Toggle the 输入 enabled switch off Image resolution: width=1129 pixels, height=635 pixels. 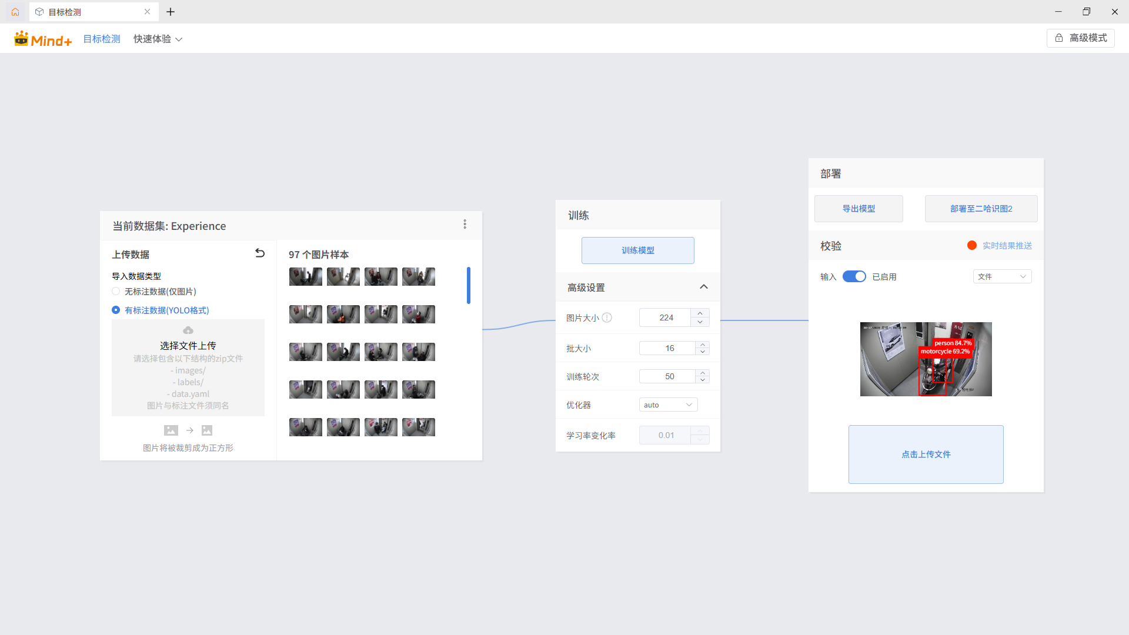pyautogui.click(x=854, y=277)
